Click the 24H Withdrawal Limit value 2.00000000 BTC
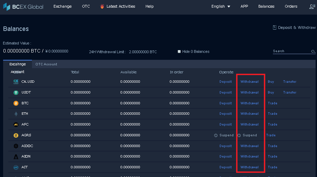The image size is (317, 177). coord(143,52)
